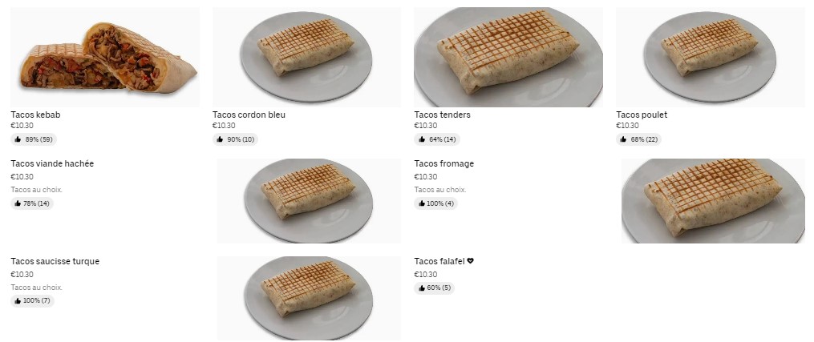Select the Tacos fromage photo
This screenshot has width=814, height=342.
(713, 200)
